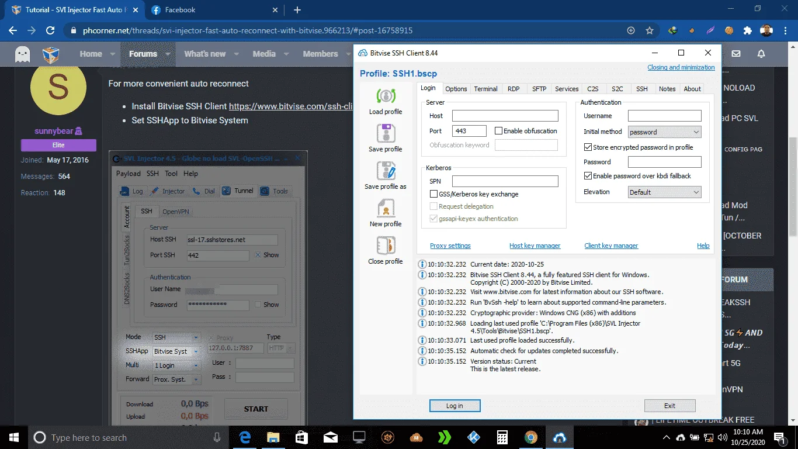Image resolution: width=798 pixels, height=449 pixels.
Task: Open the Host key manager link
Action: point(535,246)
